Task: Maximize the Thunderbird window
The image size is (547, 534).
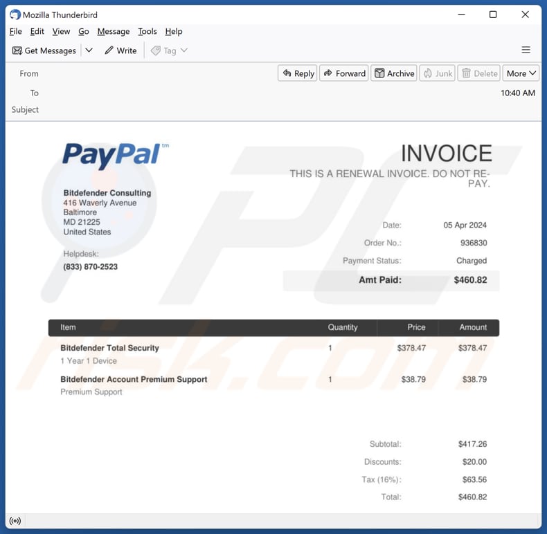Action: [x=493, y=15]
